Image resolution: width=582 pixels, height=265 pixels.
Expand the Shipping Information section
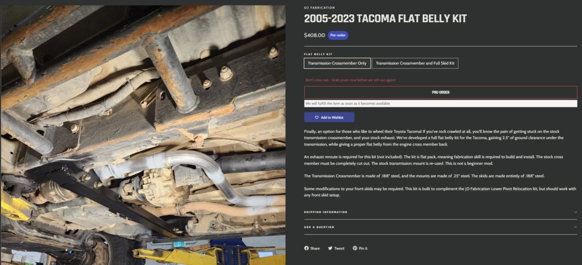(440, 212)
